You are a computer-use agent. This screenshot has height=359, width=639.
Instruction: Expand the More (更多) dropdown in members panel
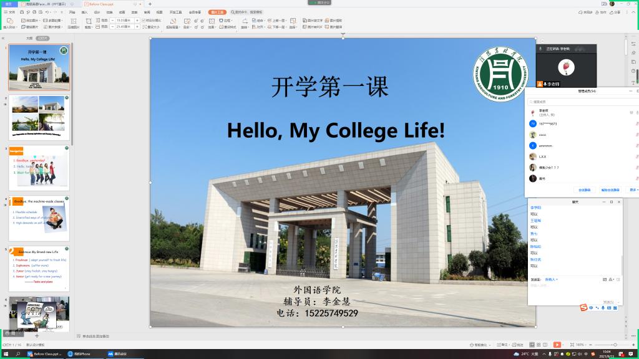click(633, 189)
